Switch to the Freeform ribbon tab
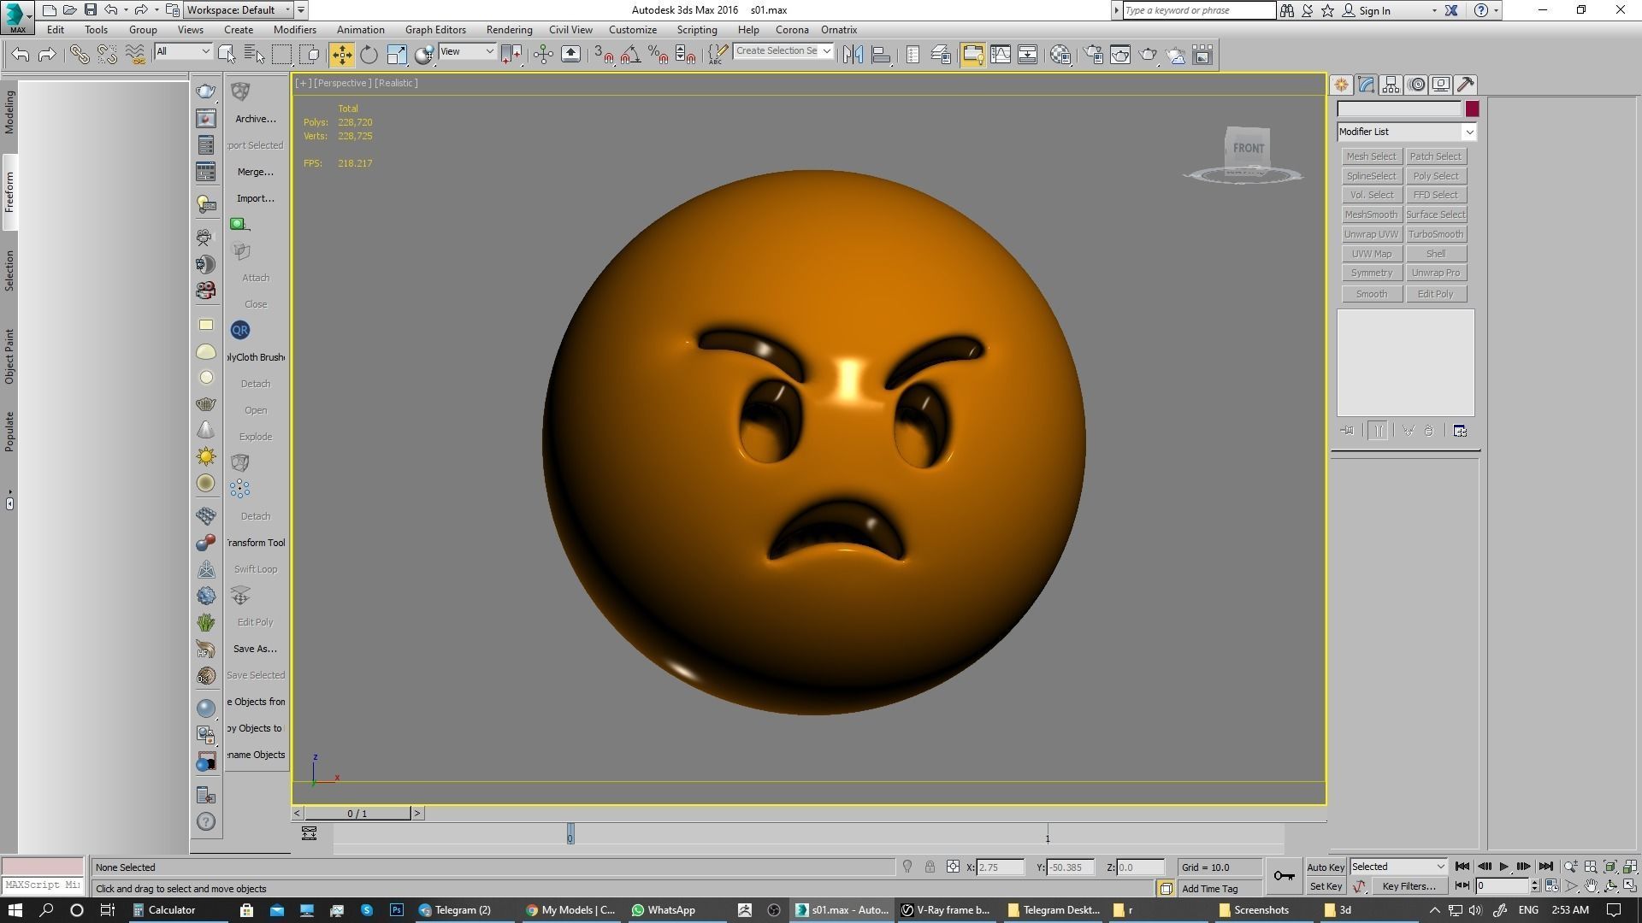Image resolution: width=1642 pixels, height=923 pixels. tap(9, 192)
